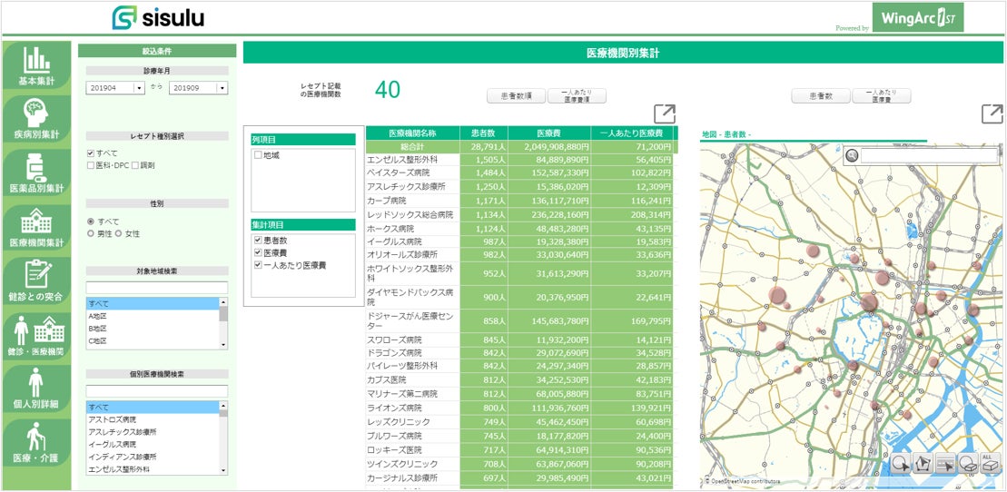Click the 医療費 column header
Image resolution: width=1007 pixels, height=492 pixels.
548,133
